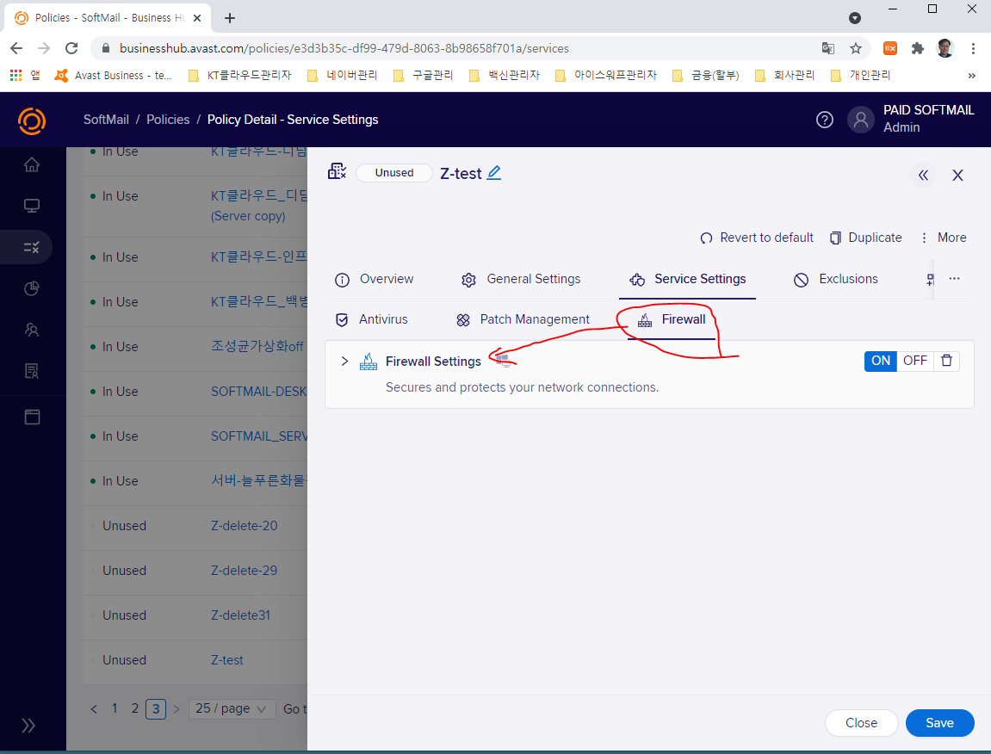The image size is (991, 754).
Task: Click the Close button at bottom
Action: coord(861,723)
